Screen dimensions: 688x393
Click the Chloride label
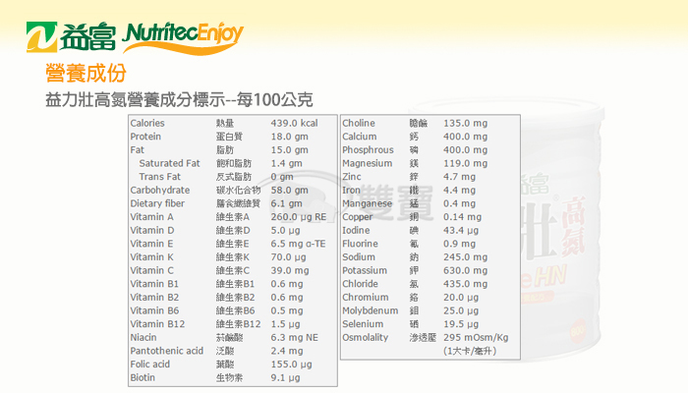point(361,284)
